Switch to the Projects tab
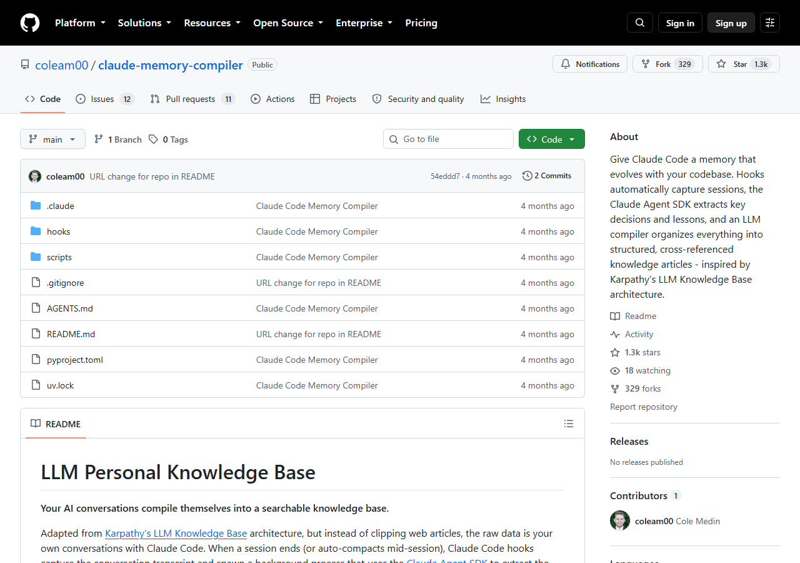800x563 pixels. coord(333,99)
